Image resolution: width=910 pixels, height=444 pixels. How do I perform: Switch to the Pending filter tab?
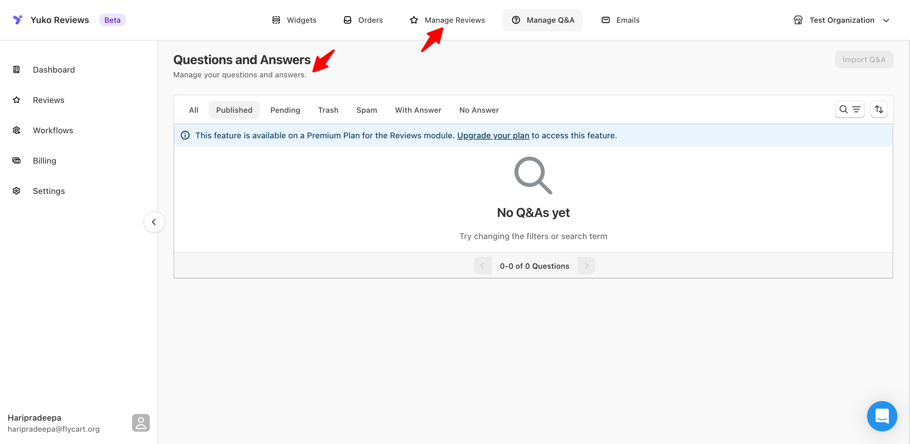(285, 110)
